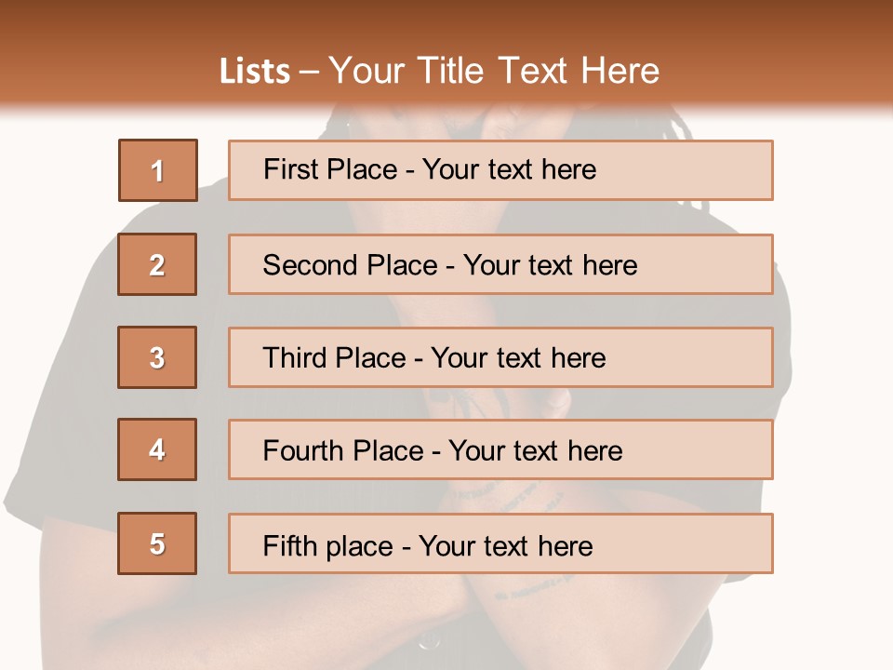Click the bold word Lists in title
This screenshot has width=893, height=670.
[255, 71]
